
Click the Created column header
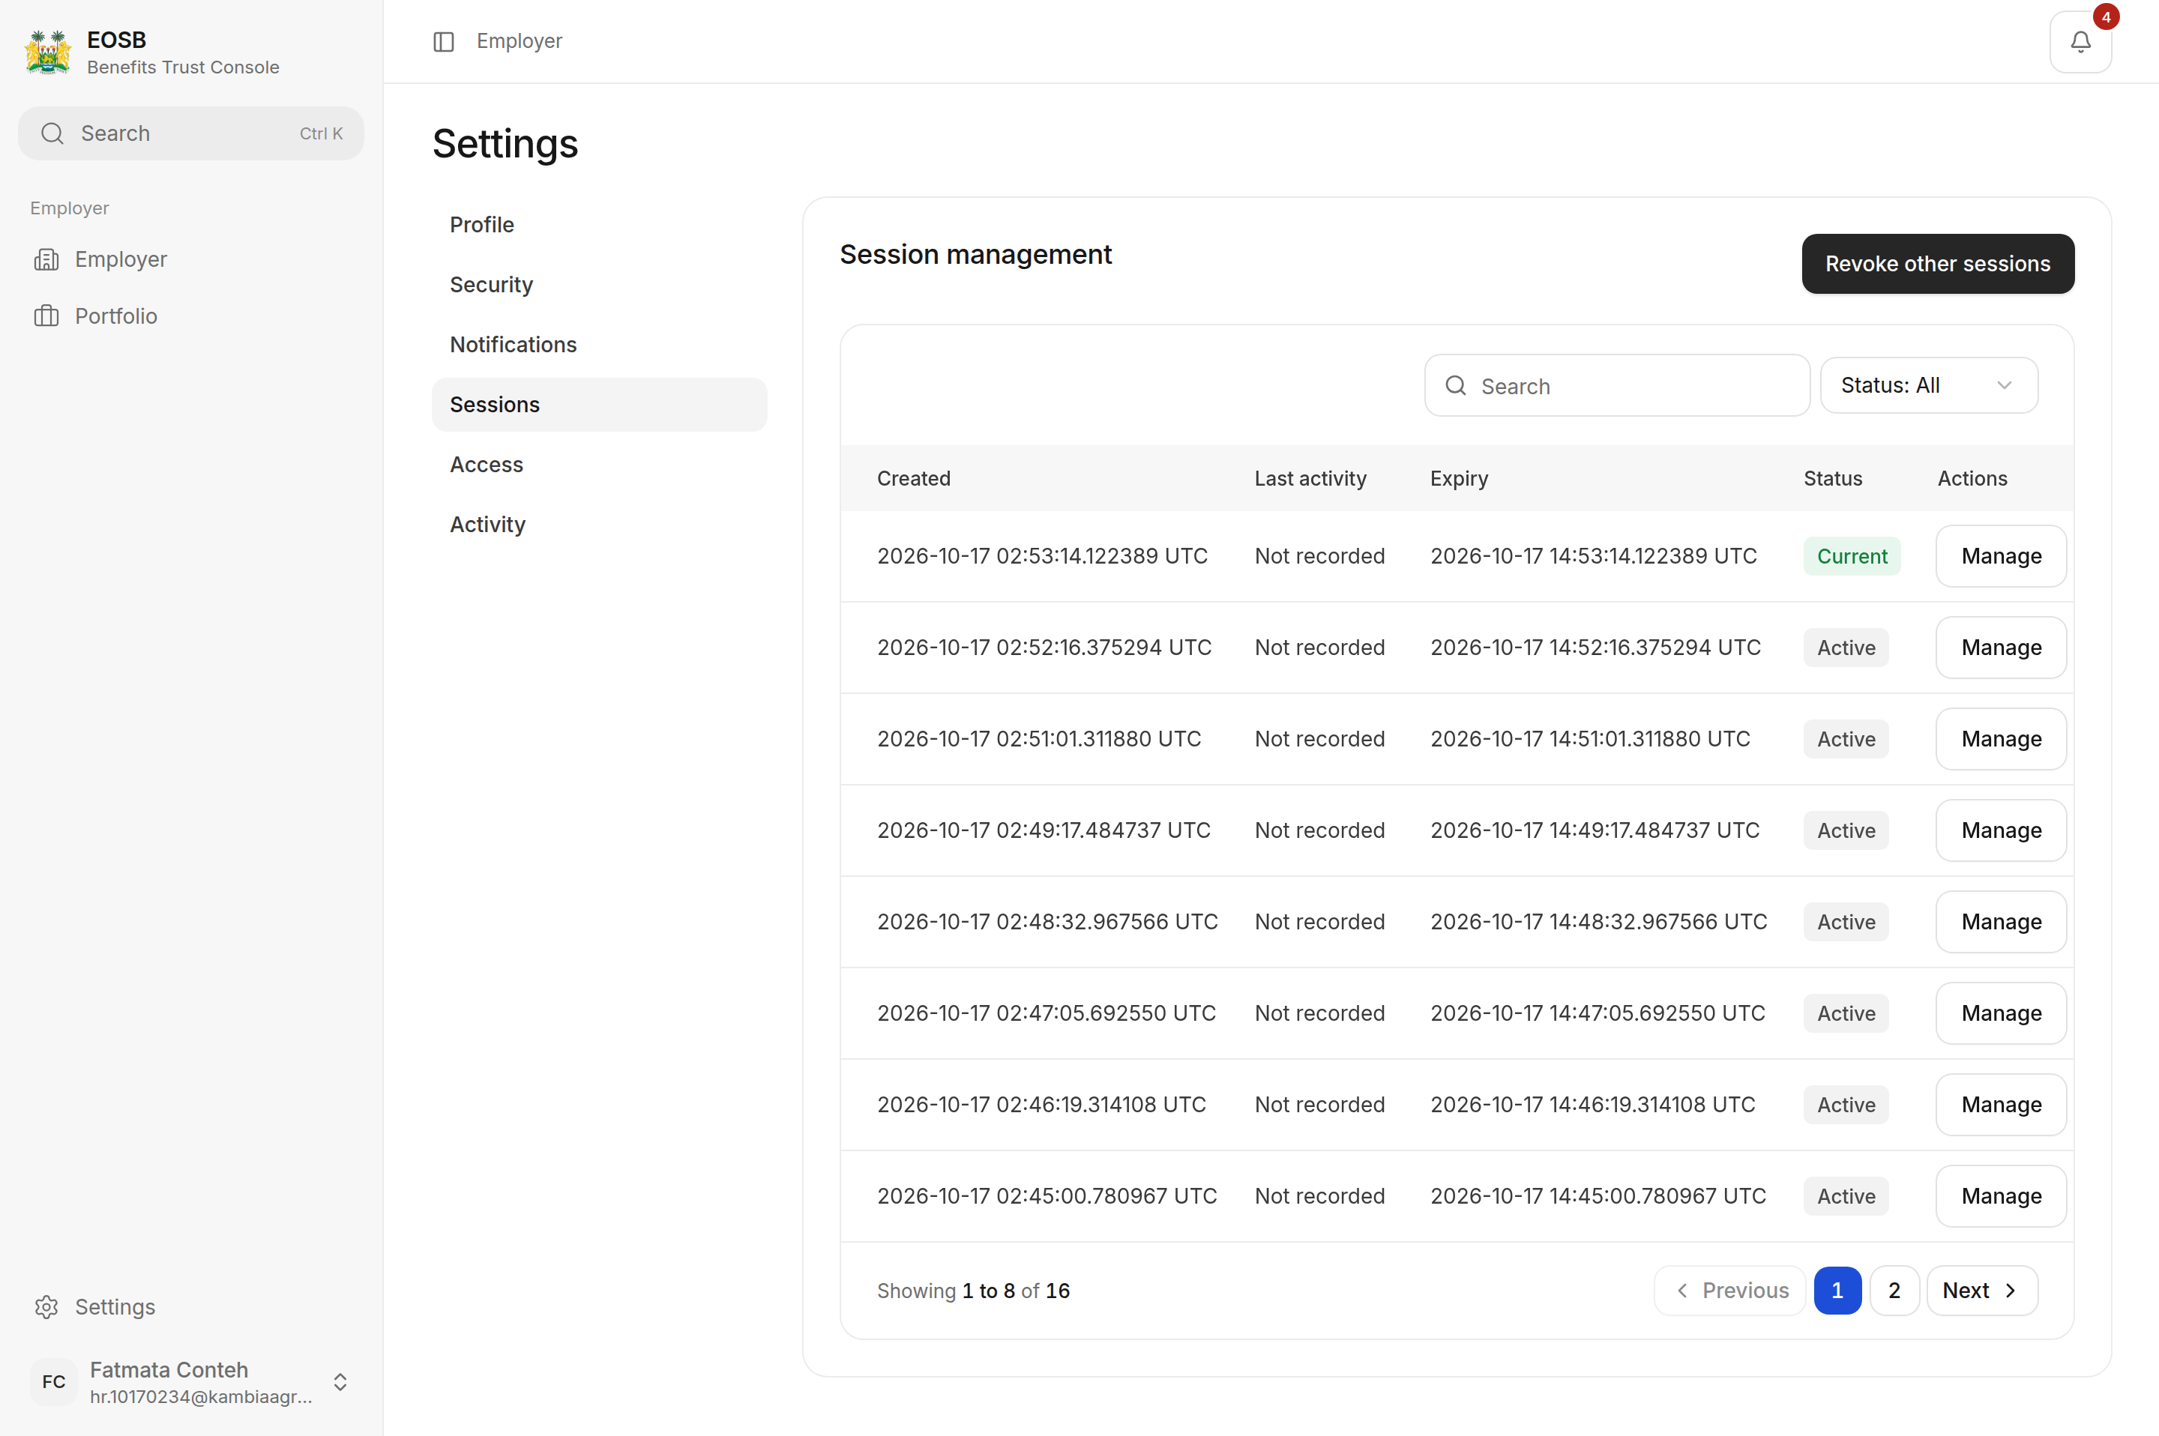coord(913,479)
